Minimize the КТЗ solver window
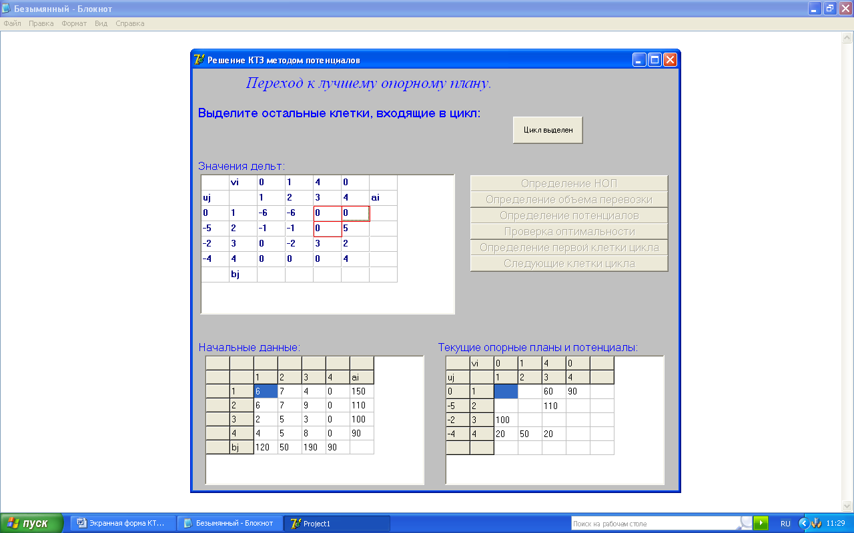Viewport: 854px width, 533px height. (639, 60)
